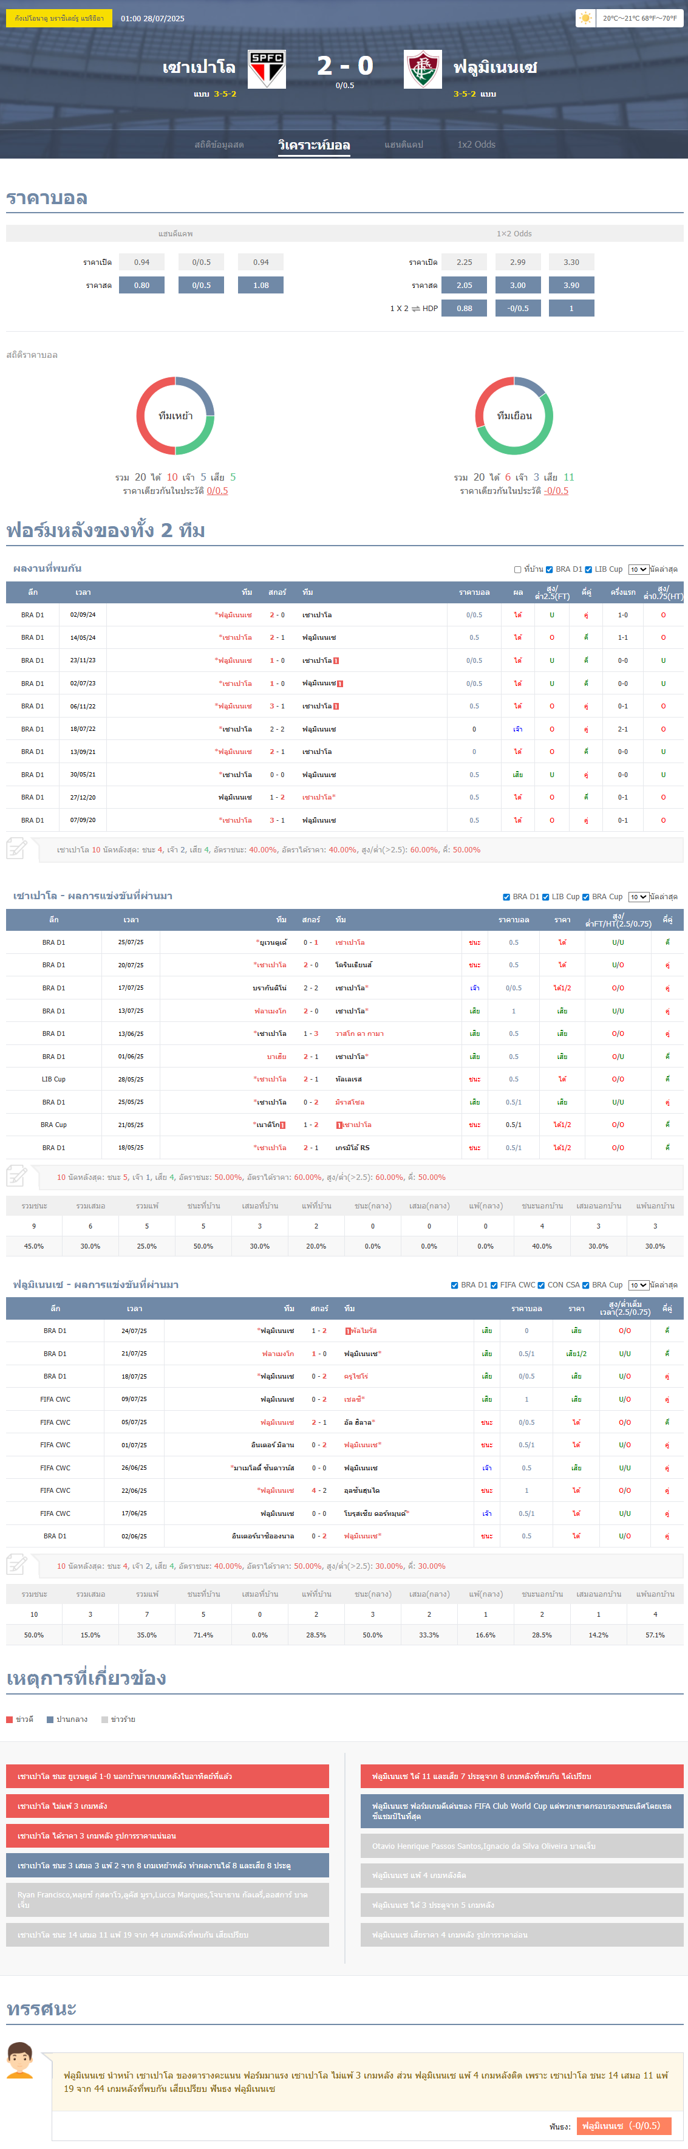
Task: Click the 0/0.5 link under ทีมเหย้า chart
Action: 217,490
